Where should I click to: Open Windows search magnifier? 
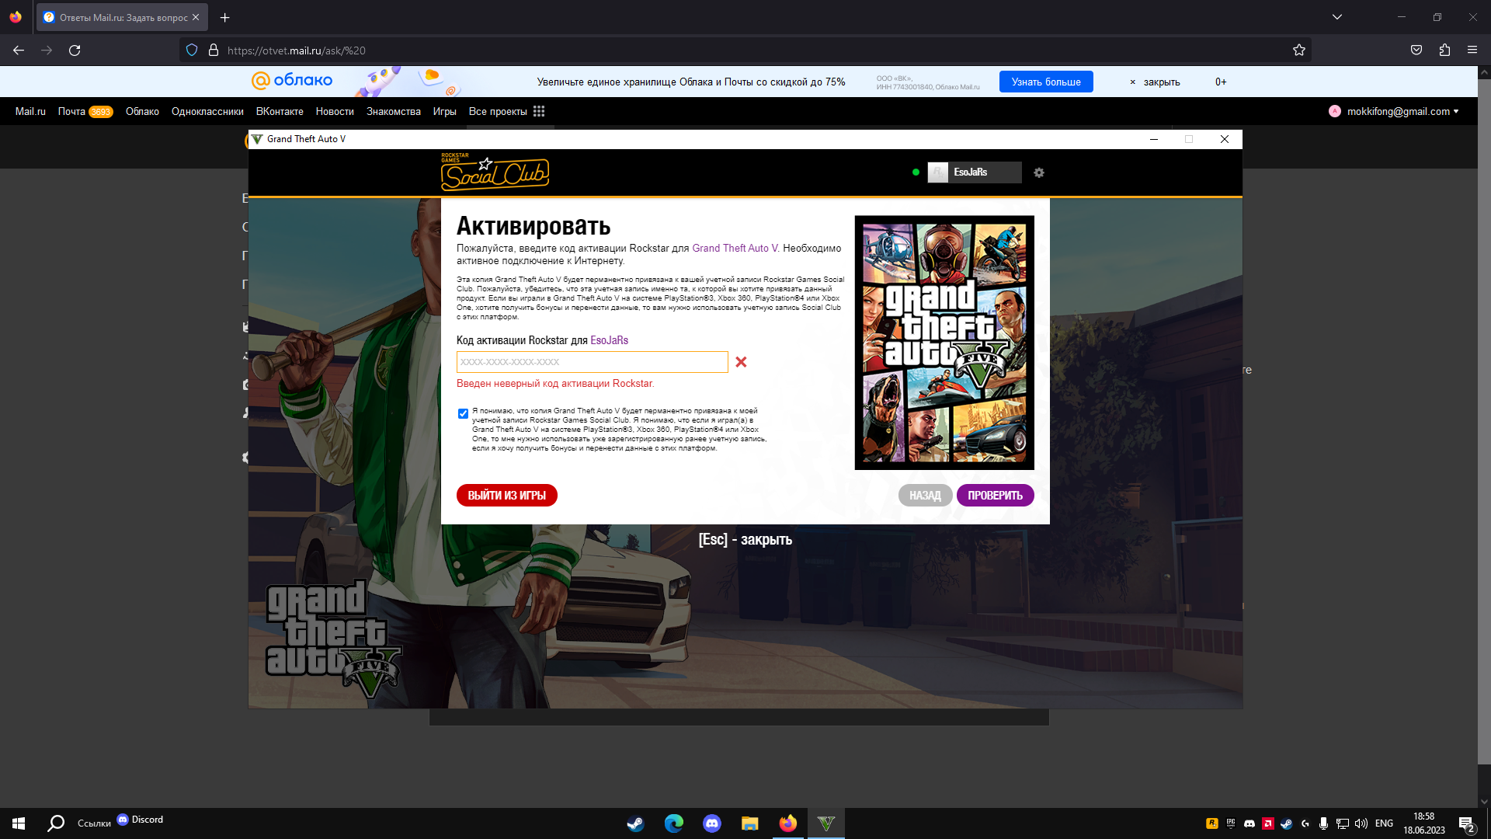pyautogui.click(x=56, y=823)
